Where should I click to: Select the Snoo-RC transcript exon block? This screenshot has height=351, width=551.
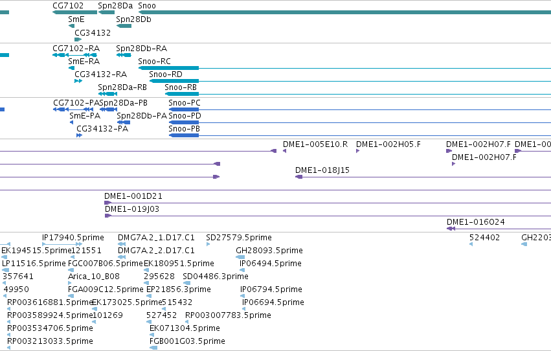coord(169,68)
